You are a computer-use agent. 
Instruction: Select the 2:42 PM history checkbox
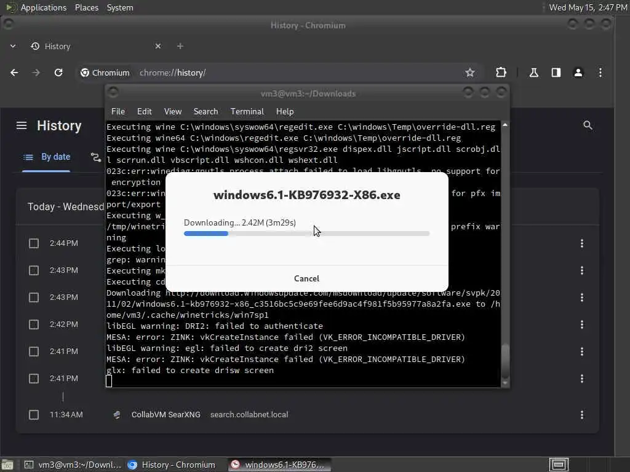click(x=34, y=324)
